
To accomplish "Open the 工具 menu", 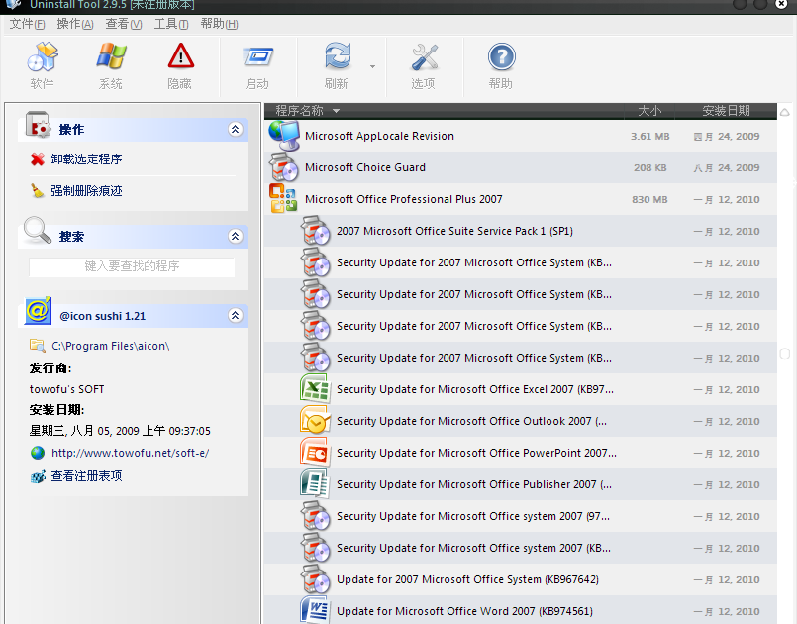I will [x=171, y=24].
